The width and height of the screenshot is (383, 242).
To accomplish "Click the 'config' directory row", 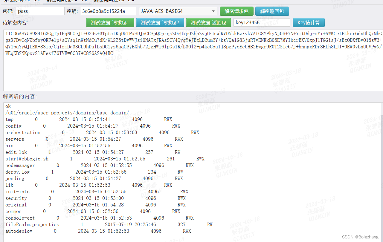I will [93, 126].
